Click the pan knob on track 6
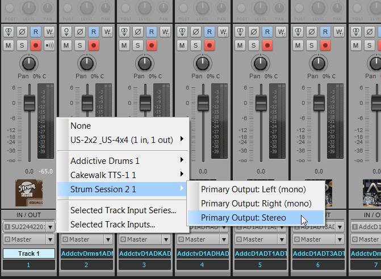Image resolution: width=381 pixels, height=279 pixels. click(x=319, y=64)
